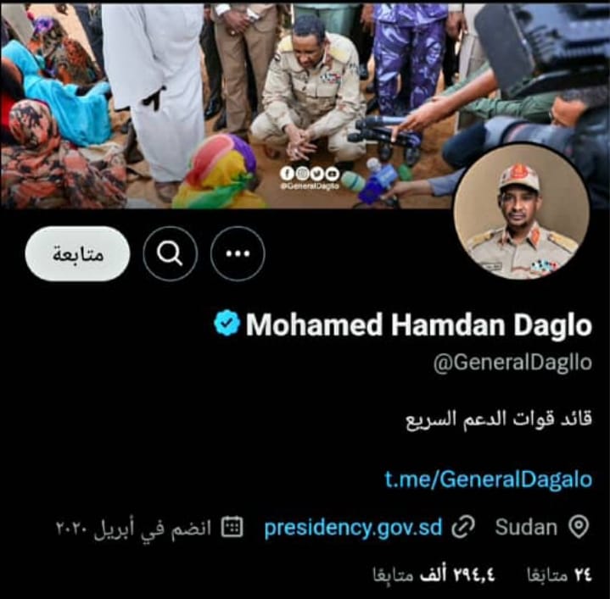Image resolution: width=610 pixels, height=599 pixels.
Task: Select the Mohamed Hamdan Daglo display name
Action: pos(418,324)
